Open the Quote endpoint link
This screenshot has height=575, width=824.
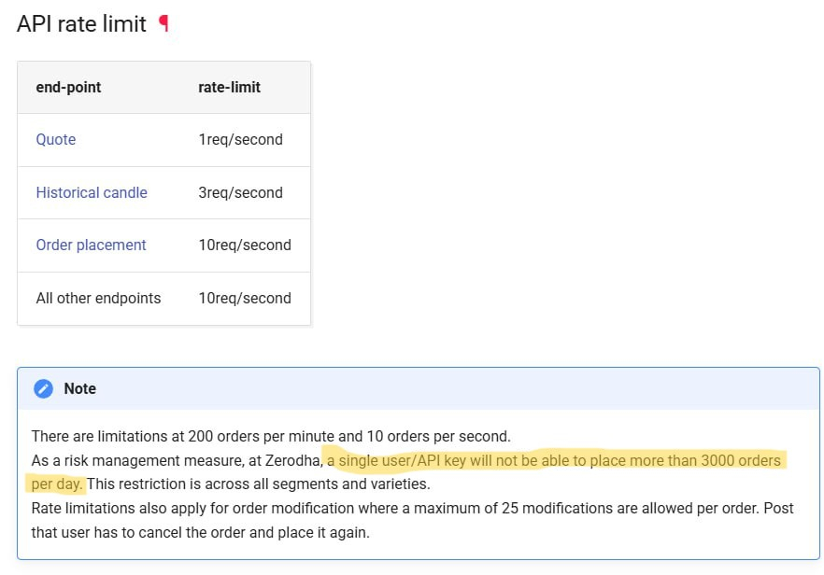pyautogui.click(x=56, y=140)
